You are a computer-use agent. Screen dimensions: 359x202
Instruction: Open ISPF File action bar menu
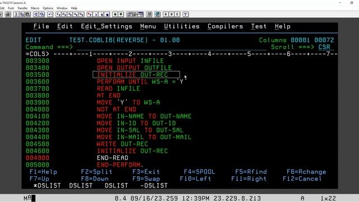click(42, 26)
